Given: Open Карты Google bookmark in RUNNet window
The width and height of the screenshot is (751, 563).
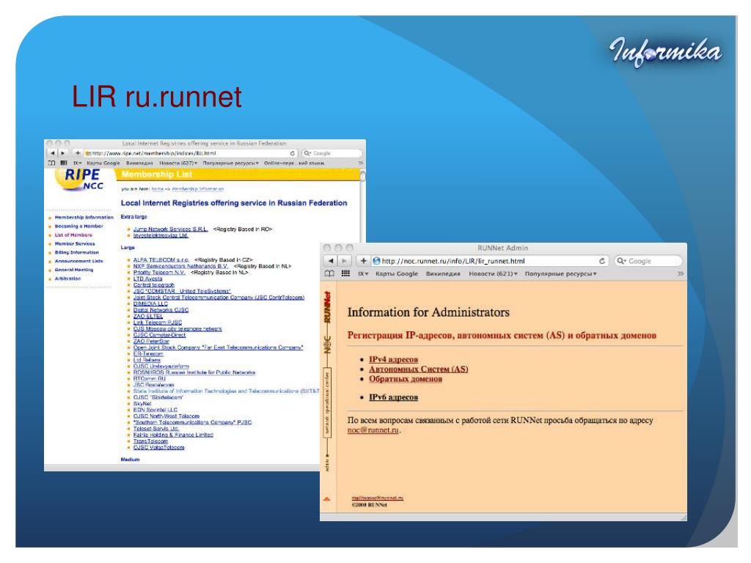Looking at the screenshot, I should (x=397, y=273).
